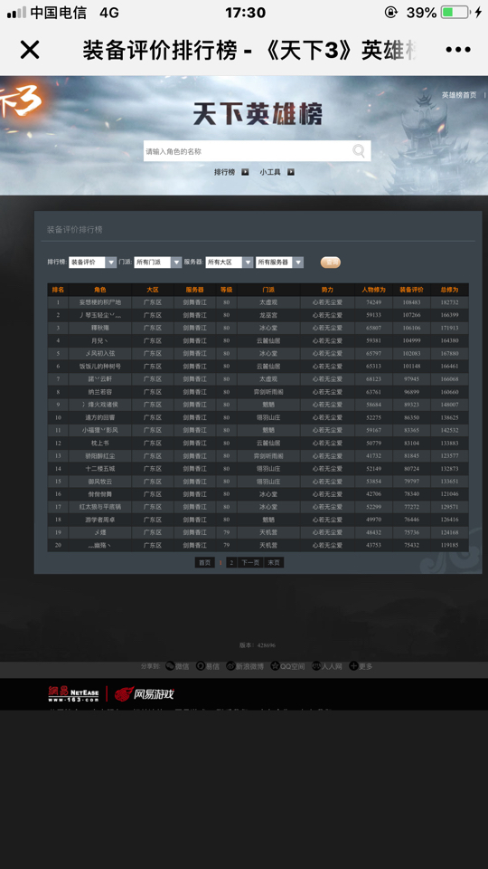Expand the 小工具 arrow in the banner

click(290, 172)
